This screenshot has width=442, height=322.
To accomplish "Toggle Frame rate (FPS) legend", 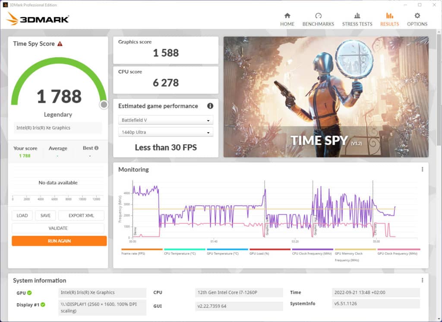I will pos(142,252).
